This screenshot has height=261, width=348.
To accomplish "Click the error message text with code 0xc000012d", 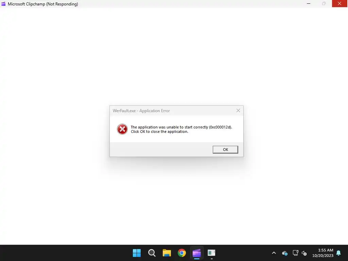I will 181,129.
